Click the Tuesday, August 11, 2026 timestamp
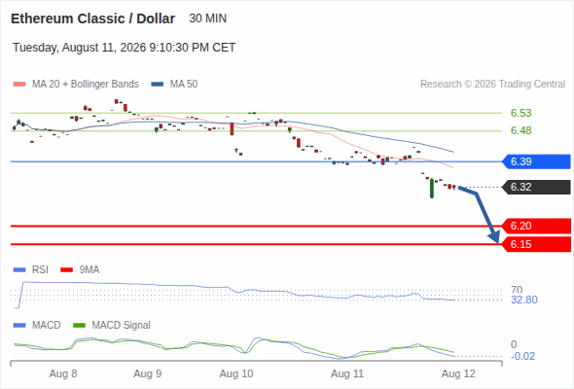 pos(125,48)
